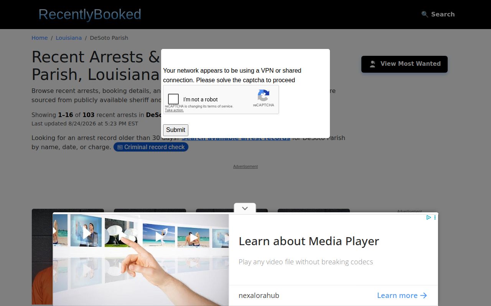This screenshot has width=491, height=306.
Task: Click the VPN or shared connection notice text
Action: [x=232, y=75]
